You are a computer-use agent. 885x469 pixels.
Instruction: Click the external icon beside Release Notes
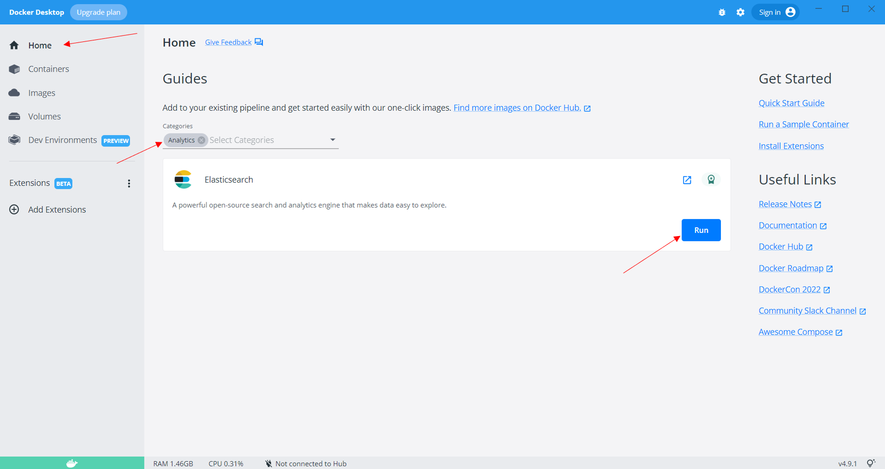[x=818, y=205]
